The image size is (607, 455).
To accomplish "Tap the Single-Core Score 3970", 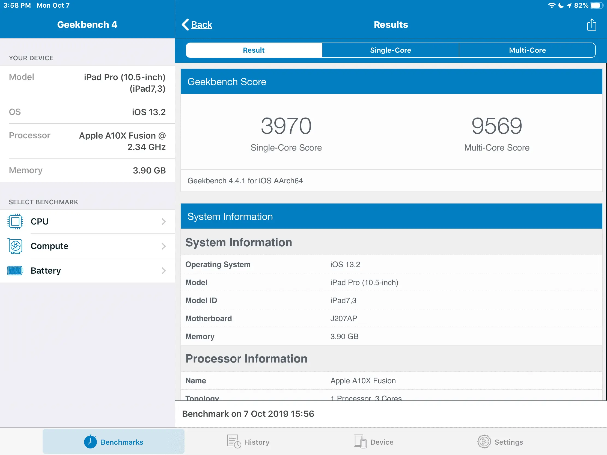I will coord(286,126).
